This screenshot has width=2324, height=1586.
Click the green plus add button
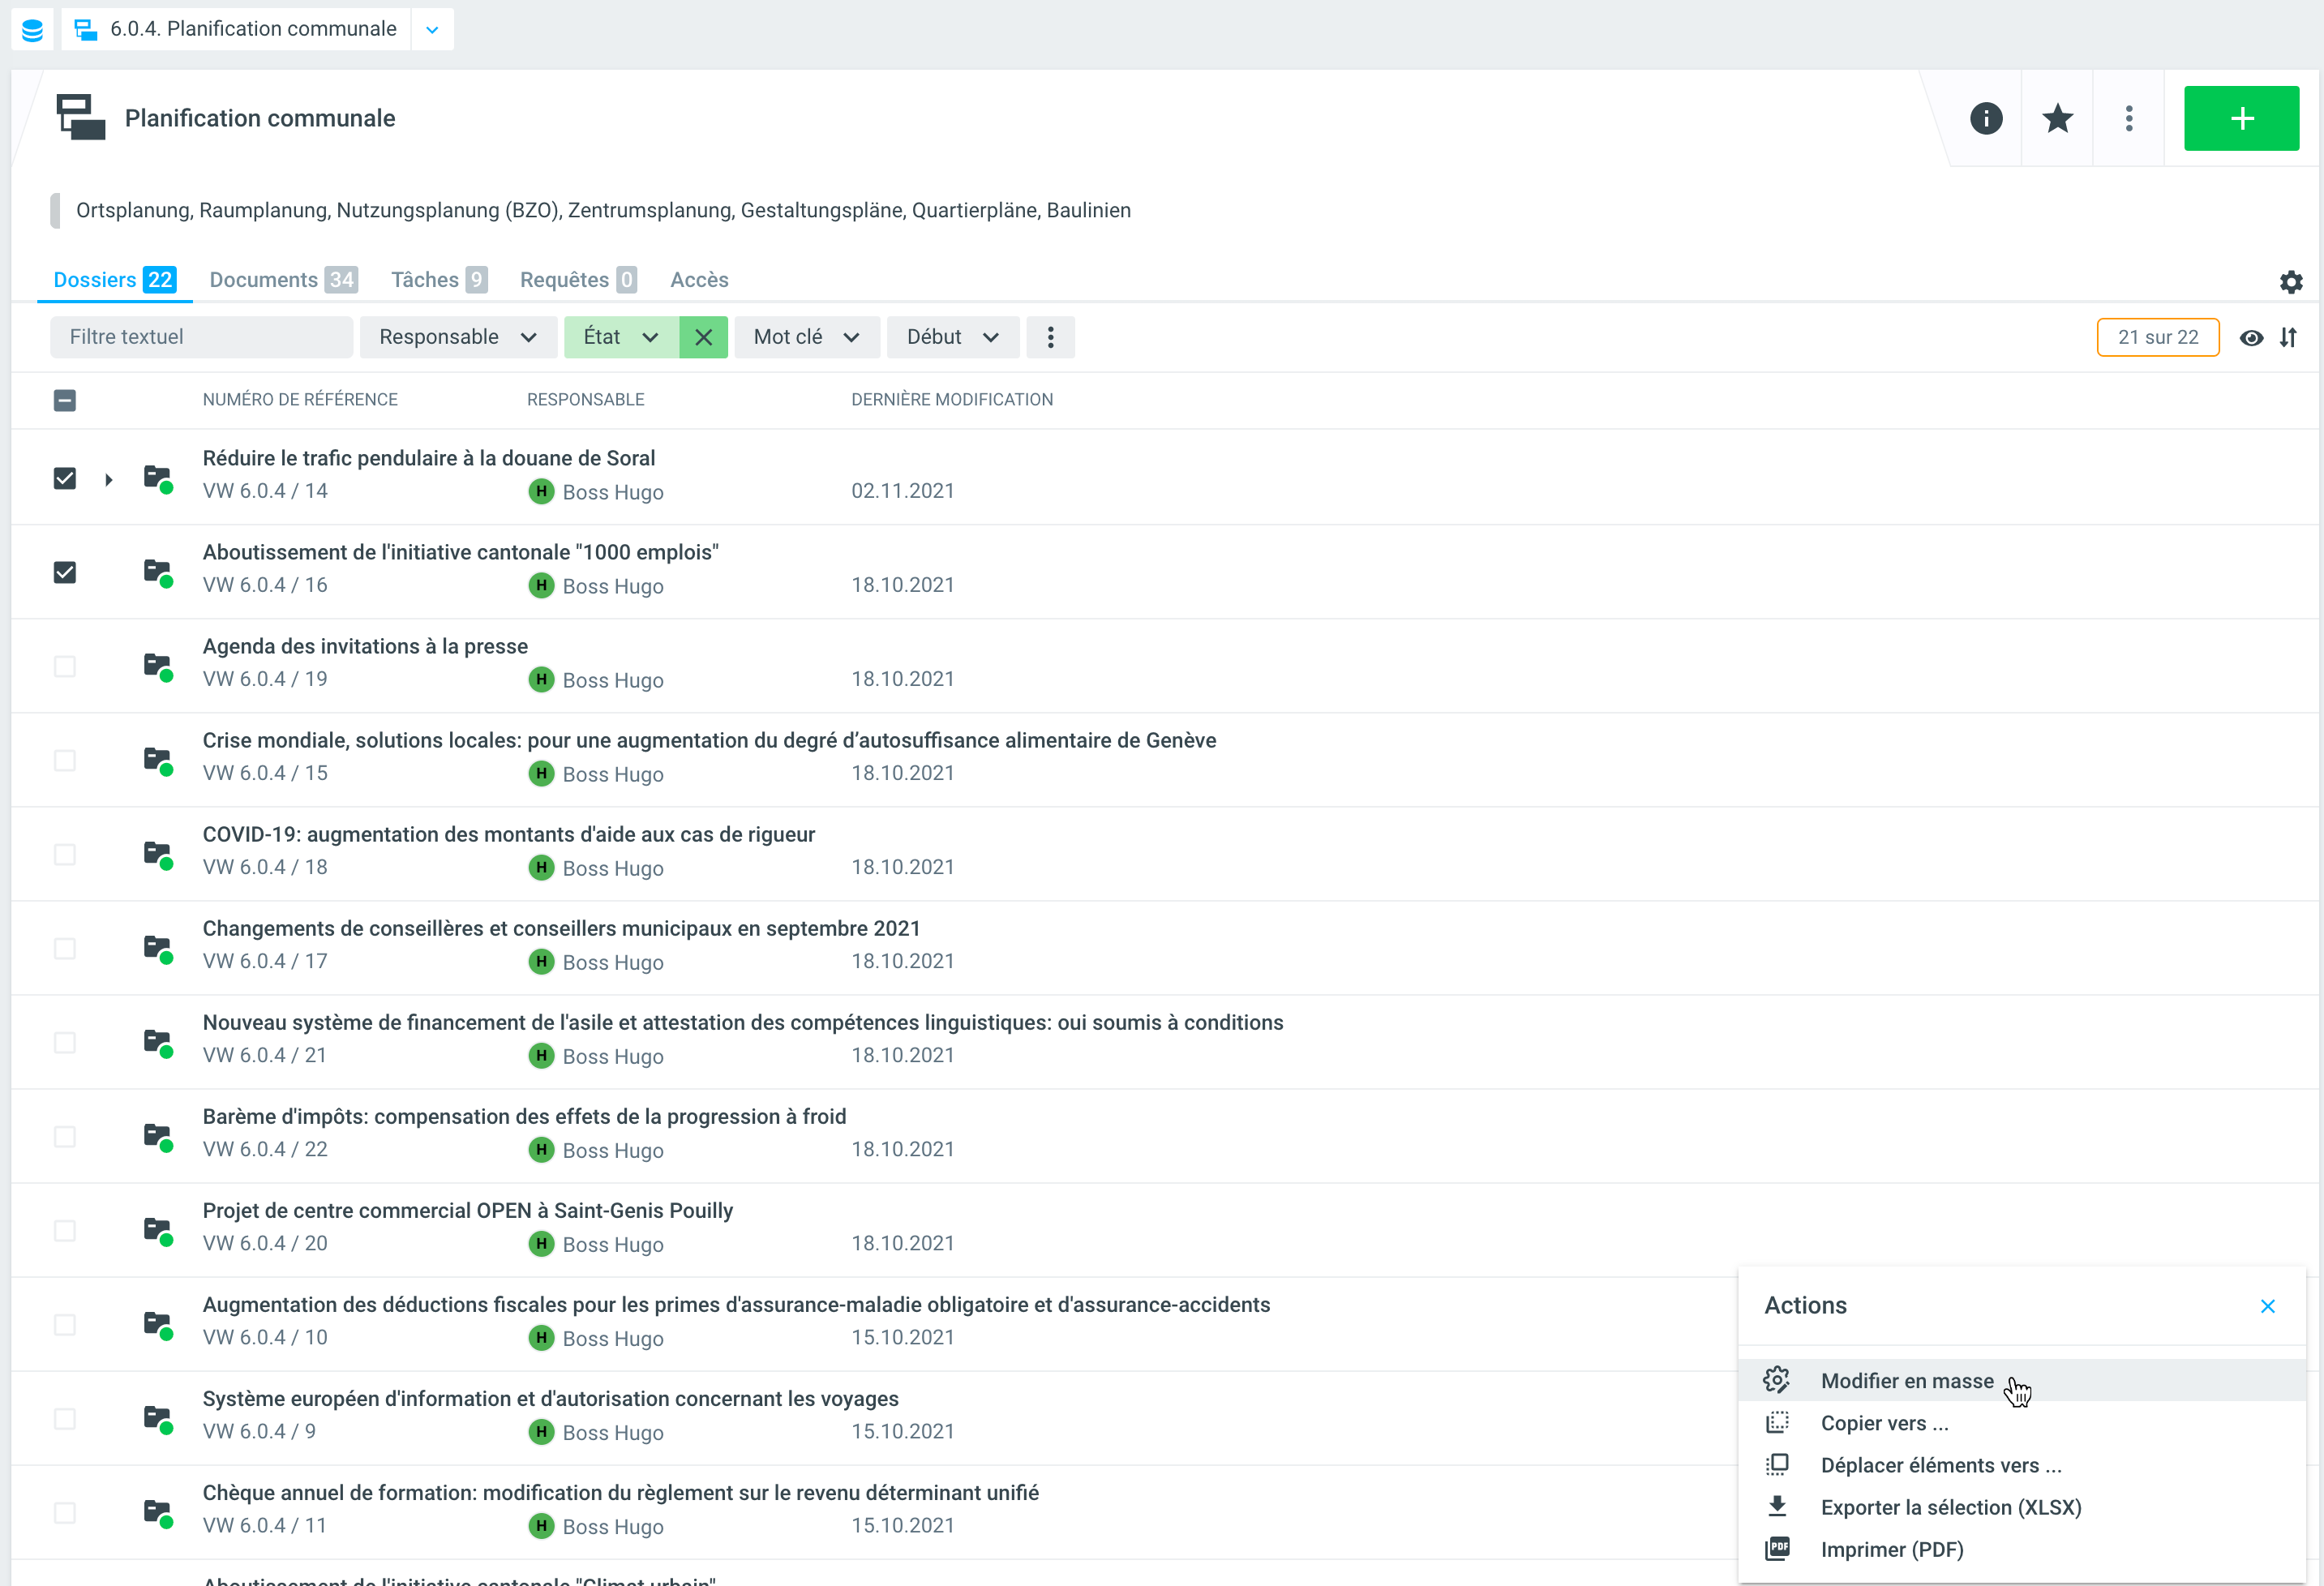pyautogui.click(x=2241, y=118)
